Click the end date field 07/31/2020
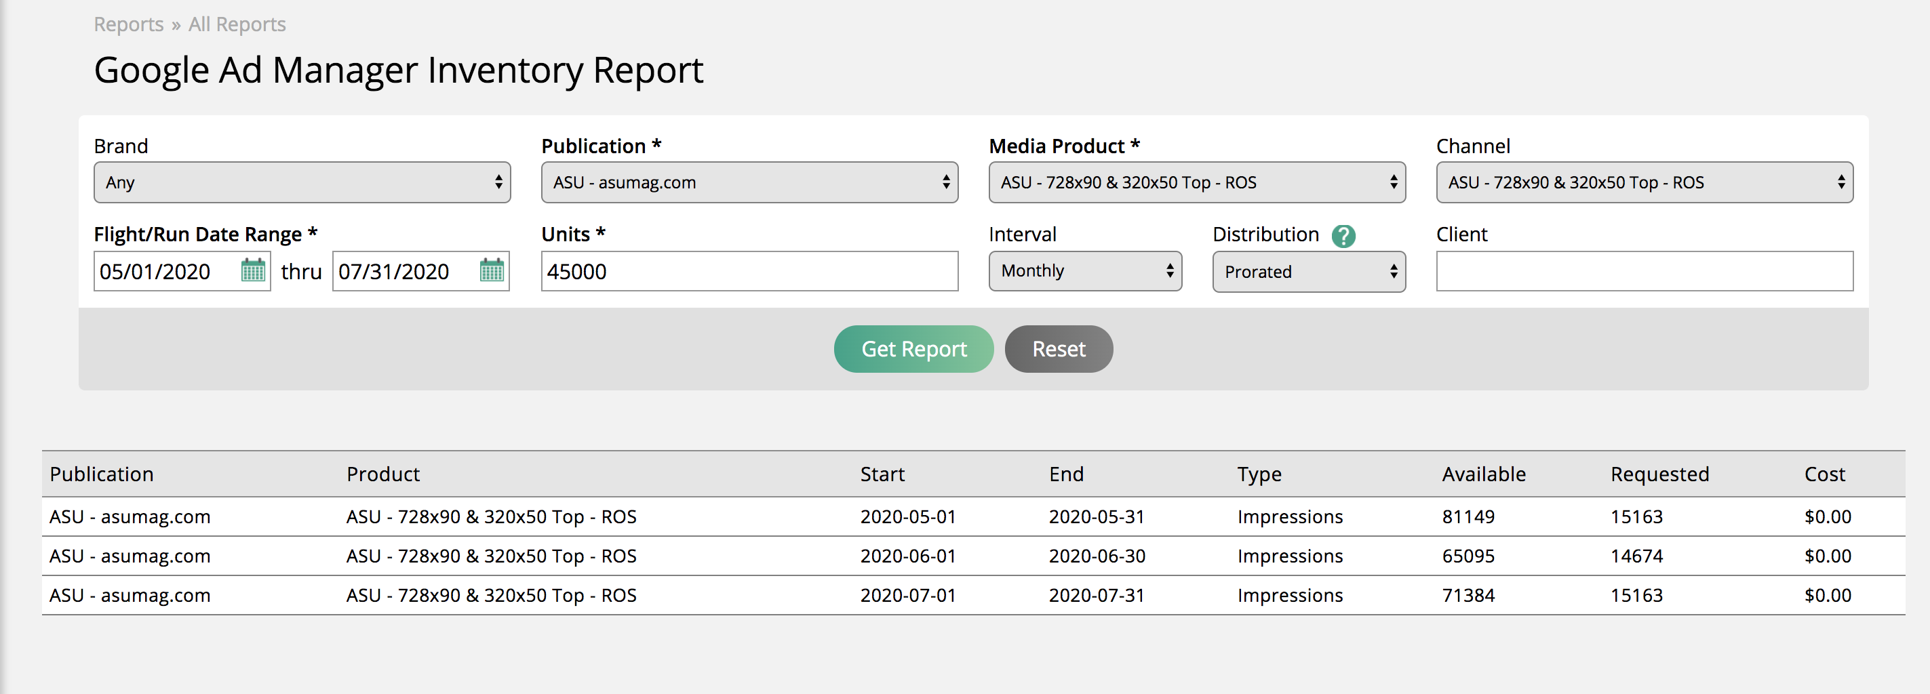Viewport: 1930px width, 694px height. pos(421,271)
